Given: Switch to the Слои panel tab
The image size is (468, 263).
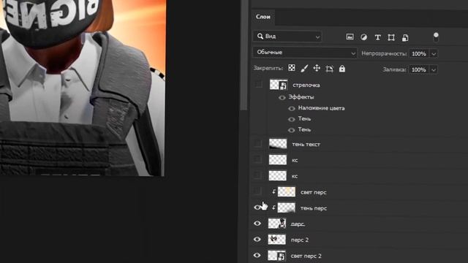Looking at the screenshot, I should click(x=263, y=17).
